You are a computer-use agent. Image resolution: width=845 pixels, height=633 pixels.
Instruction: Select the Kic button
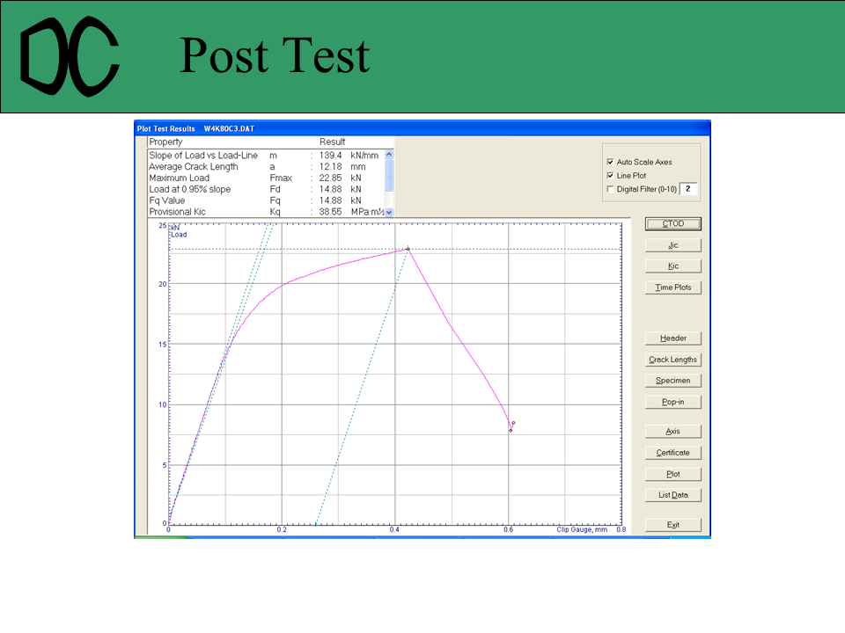tap(672, 266)
